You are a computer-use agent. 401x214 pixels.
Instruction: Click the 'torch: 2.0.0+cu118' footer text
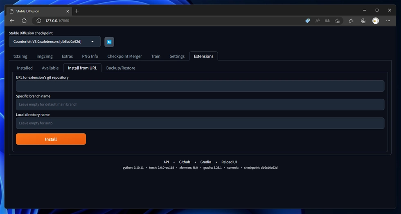click(162, 168)
